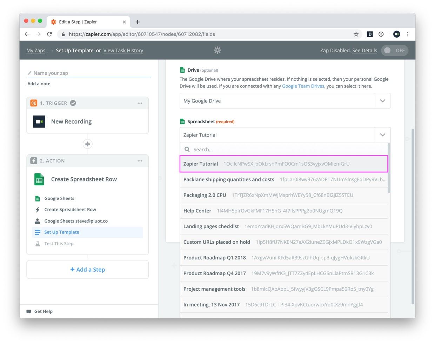
Task: Expand the Drive dropdown arrow
Action: (x=382, y=101)
